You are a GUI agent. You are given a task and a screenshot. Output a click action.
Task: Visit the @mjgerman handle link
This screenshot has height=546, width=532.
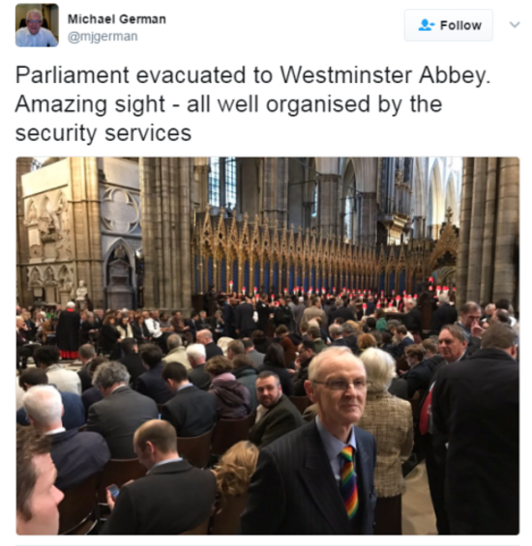tap(103, 36)
